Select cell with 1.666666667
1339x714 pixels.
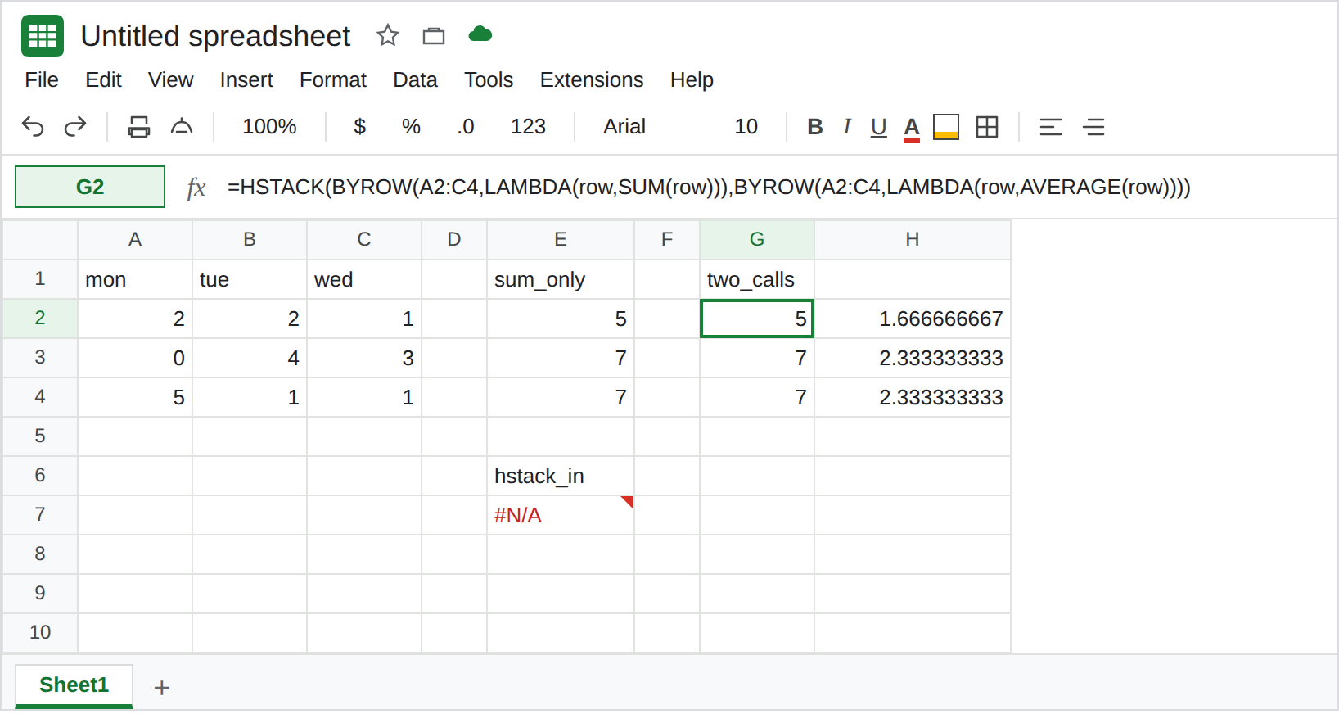(x=913, y=319)
